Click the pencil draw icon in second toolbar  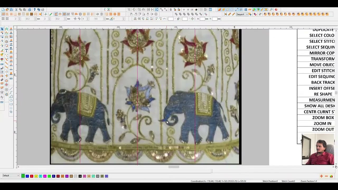(x=51, y=14)
